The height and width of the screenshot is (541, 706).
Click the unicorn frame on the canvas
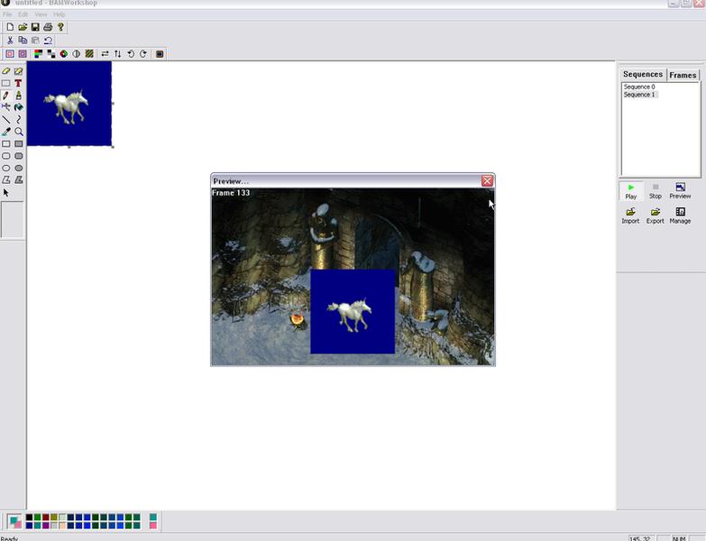pos(69,104)
